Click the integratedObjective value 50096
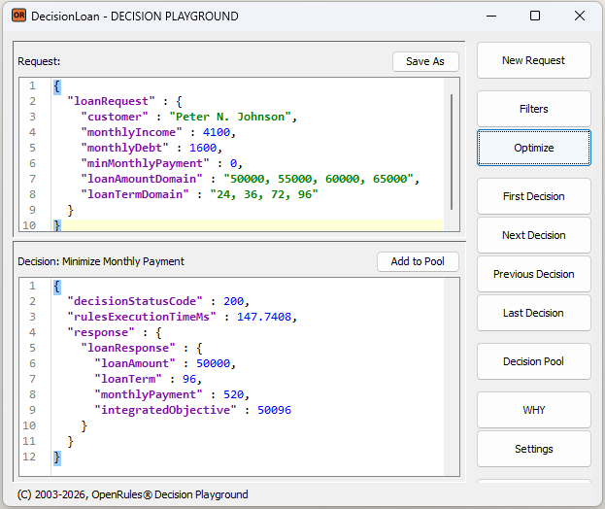Image resolution: width=605 pixels, height=509 pixels. 274,410
